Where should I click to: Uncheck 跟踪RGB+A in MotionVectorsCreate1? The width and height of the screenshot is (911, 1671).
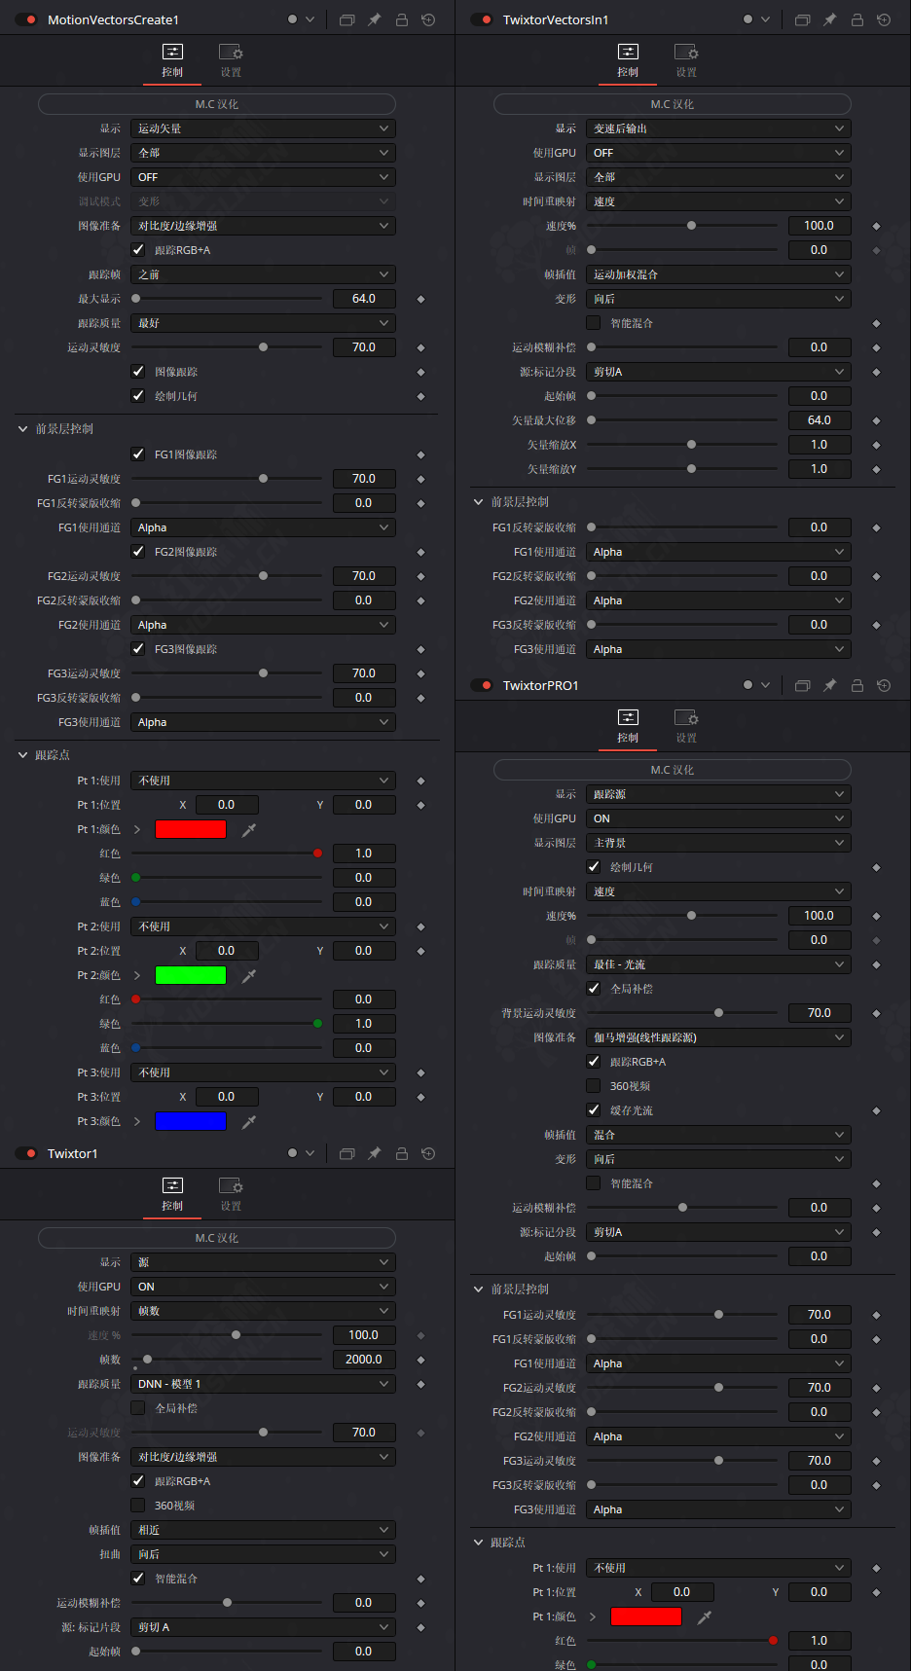[138, 250]
